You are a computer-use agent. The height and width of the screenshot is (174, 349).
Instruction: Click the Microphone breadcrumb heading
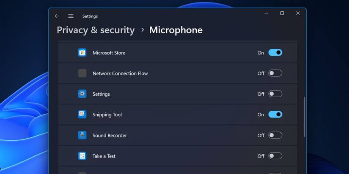pos(176,30)
